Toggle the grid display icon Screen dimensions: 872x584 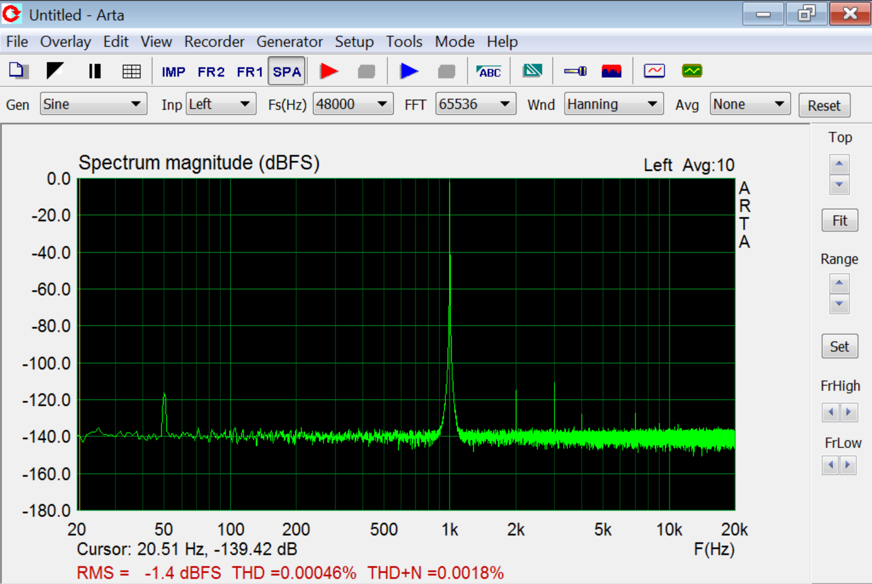(x=132, y=71)
